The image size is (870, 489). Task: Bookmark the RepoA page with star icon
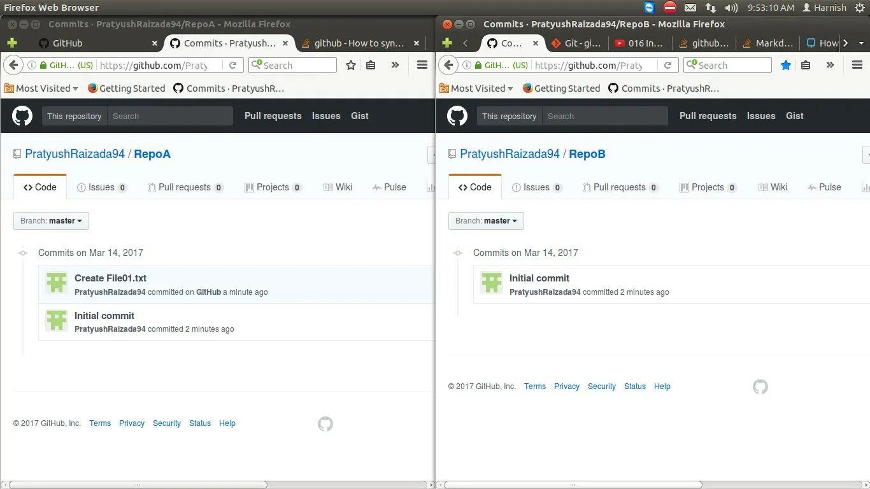pos(351,65)
